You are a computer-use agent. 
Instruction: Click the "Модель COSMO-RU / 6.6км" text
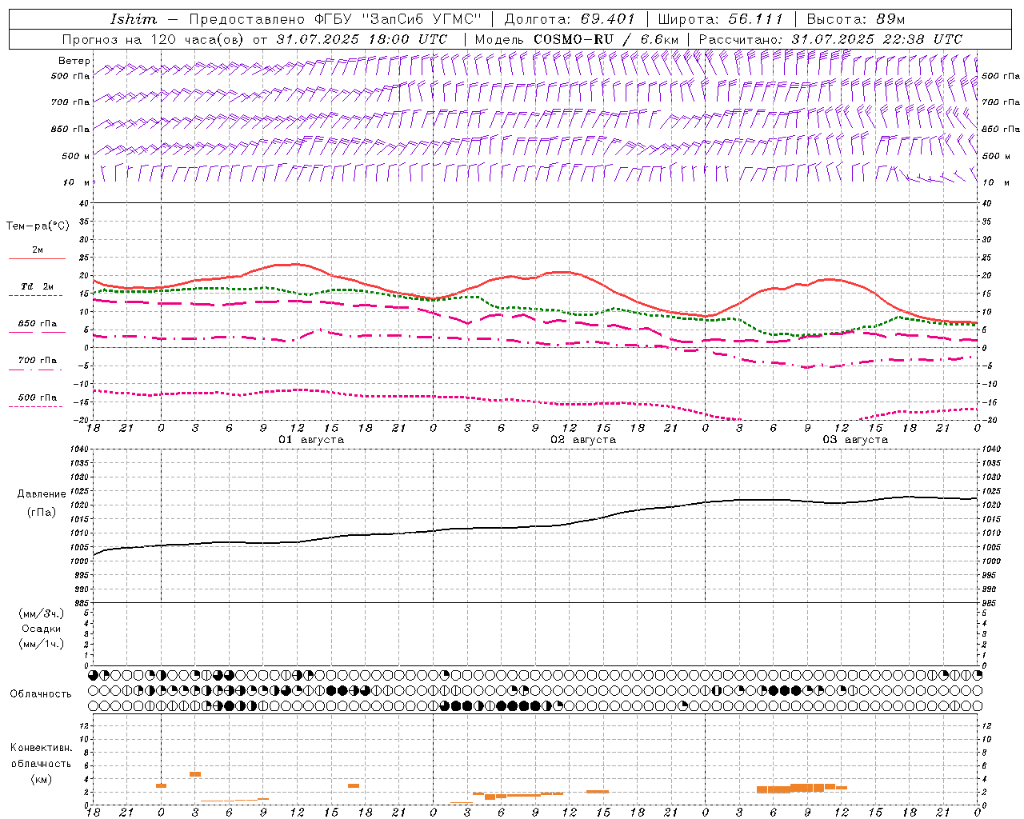tap(577, 39)
